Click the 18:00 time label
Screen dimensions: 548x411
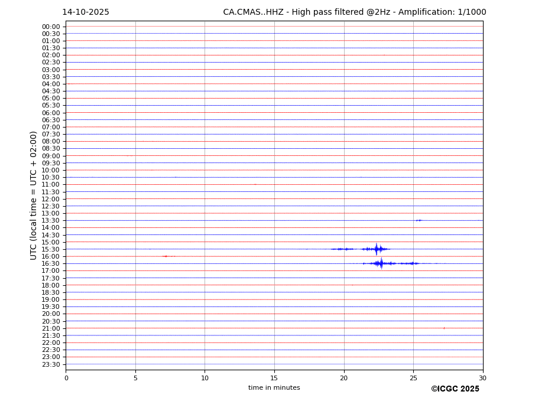[51, 285]
